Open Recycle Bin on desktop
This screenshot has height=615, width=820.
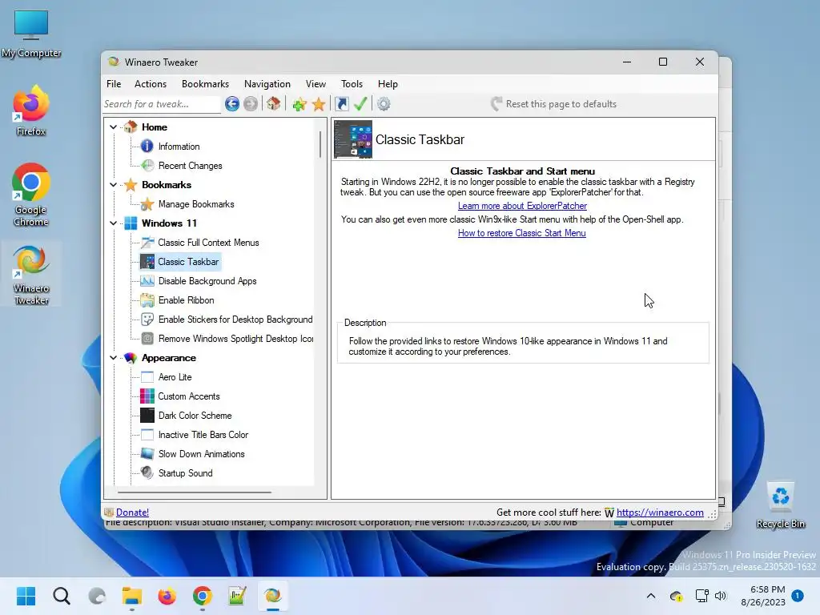point(780,505)
